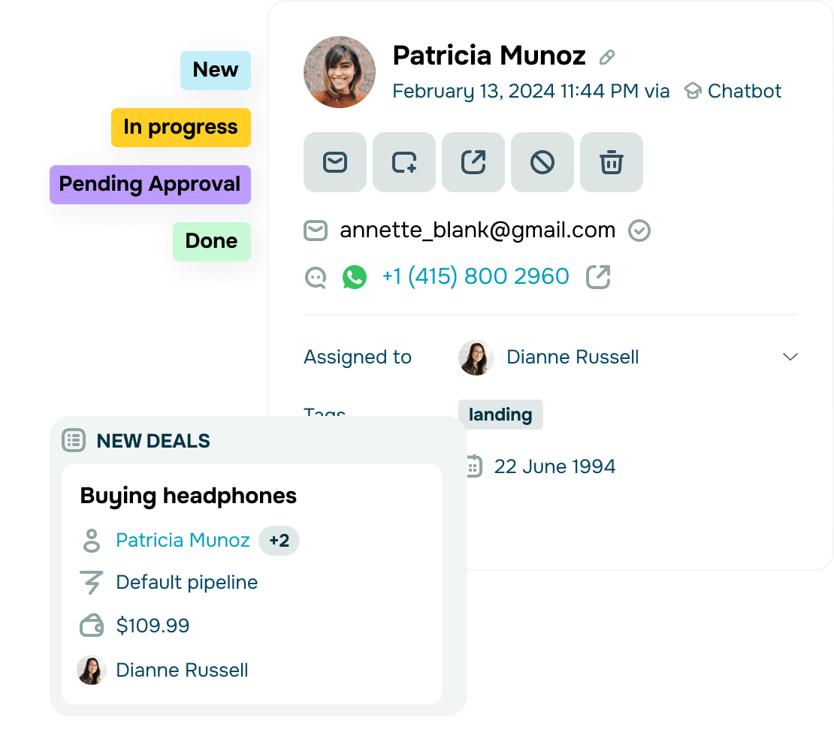Image resolution: width=834 pixels, height=751 pixels.
Task: Click the WhatsApp icon
Action: click(x=354, y=277)
